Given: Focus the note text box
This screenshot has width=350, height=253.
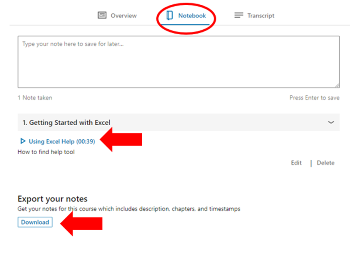Looking at the screenshot, I should click(178, 62).
